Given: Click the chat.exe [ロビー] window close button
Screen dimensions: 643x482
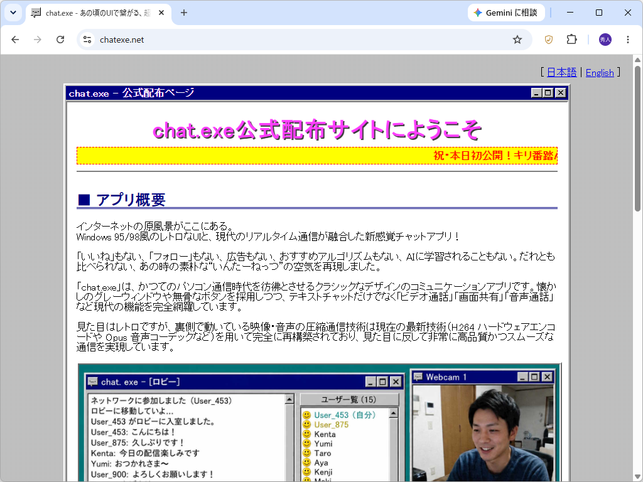Looking at the screenshot, I should point(396,382).
